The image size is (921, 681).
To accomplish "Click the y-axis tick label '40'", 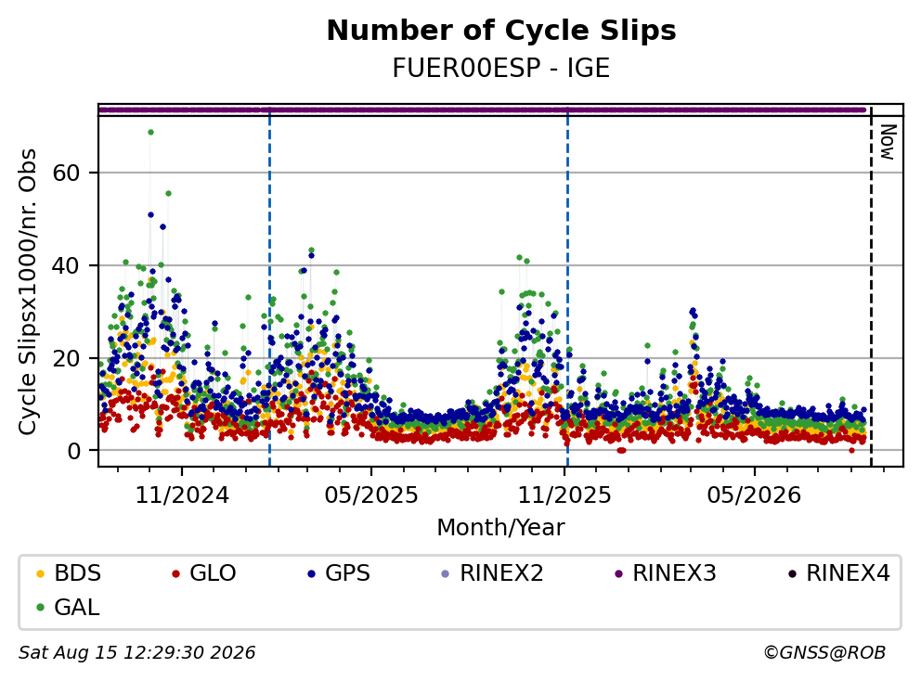I will (x=66, y=266).
